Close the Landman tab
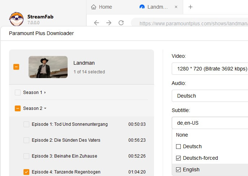 pos(176,7)
